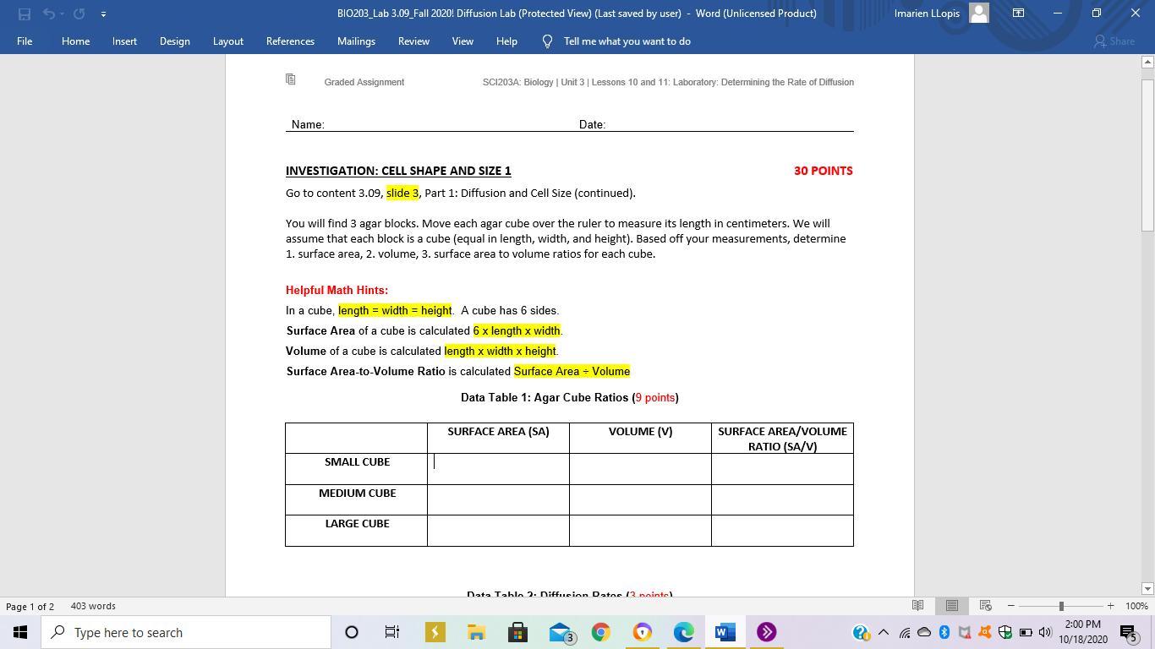Click the scrollbar down arrow

pos(1147,588)
